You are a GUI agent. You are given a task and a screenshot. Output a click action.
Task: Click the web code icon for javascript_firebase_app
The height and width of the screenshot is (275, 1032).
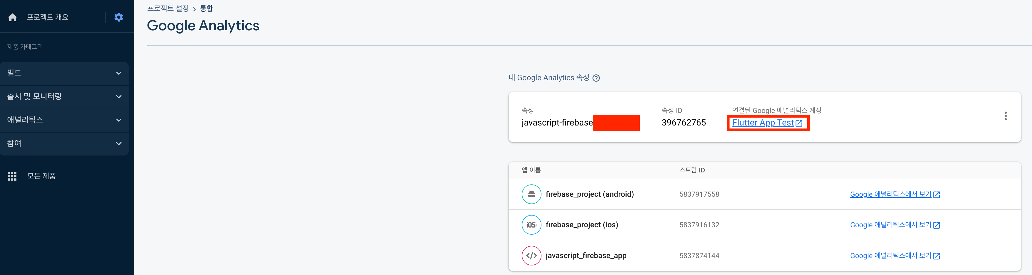tap(531, 256)
